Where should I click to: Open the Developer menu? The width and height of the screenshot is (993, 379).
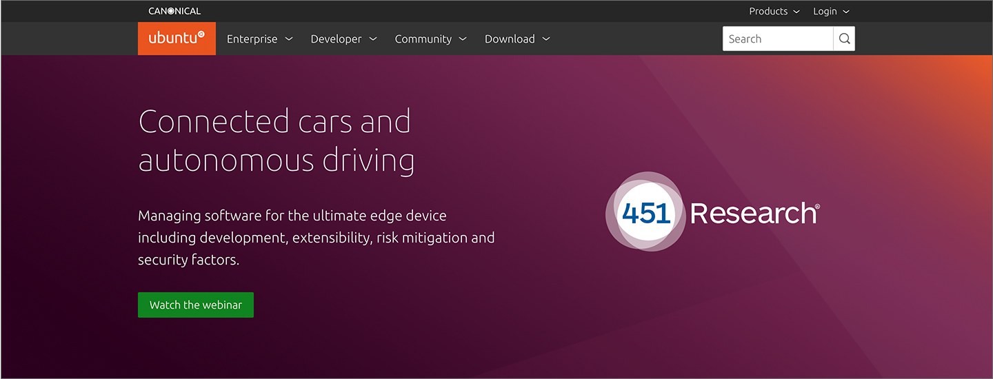(343, 39)
